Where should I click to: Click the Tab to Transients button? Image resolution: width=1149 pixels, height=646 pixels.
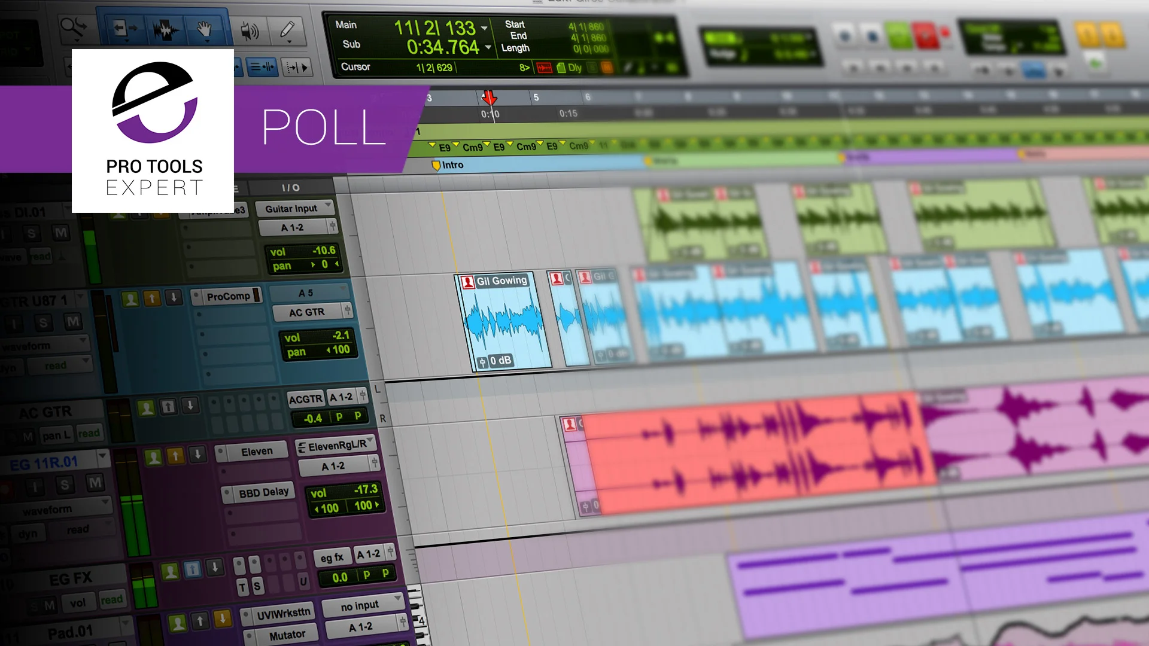(297, 68)
